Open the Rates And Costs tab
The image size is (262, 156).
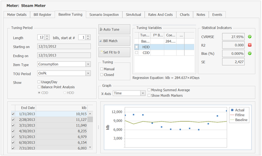[x=160, y=15]
